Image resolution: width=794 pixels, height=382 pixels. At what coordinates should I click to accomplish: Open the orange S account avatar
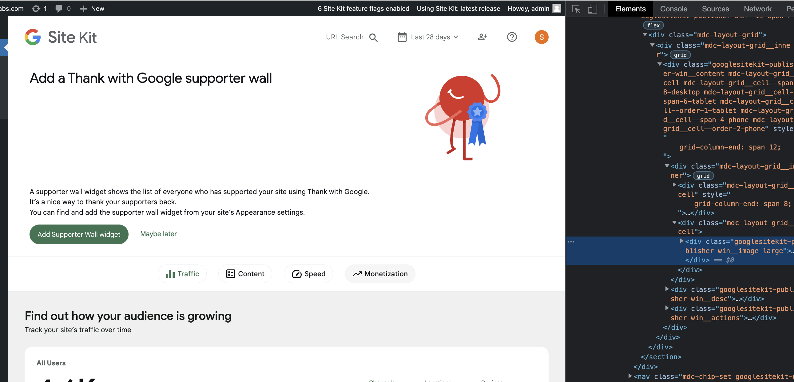(541, 37)
